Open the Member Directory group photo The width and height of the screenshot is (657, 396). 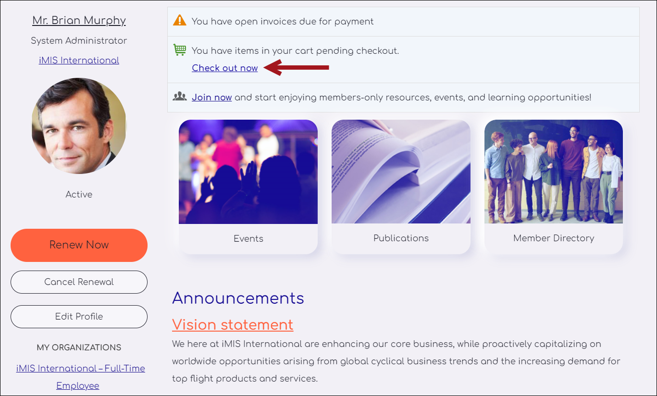(x=554, y=172)
